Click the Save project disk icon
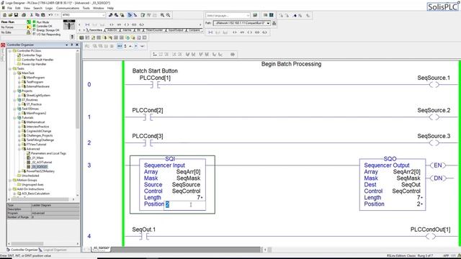Viewport: 461px width, 259px height. (16, 15)
